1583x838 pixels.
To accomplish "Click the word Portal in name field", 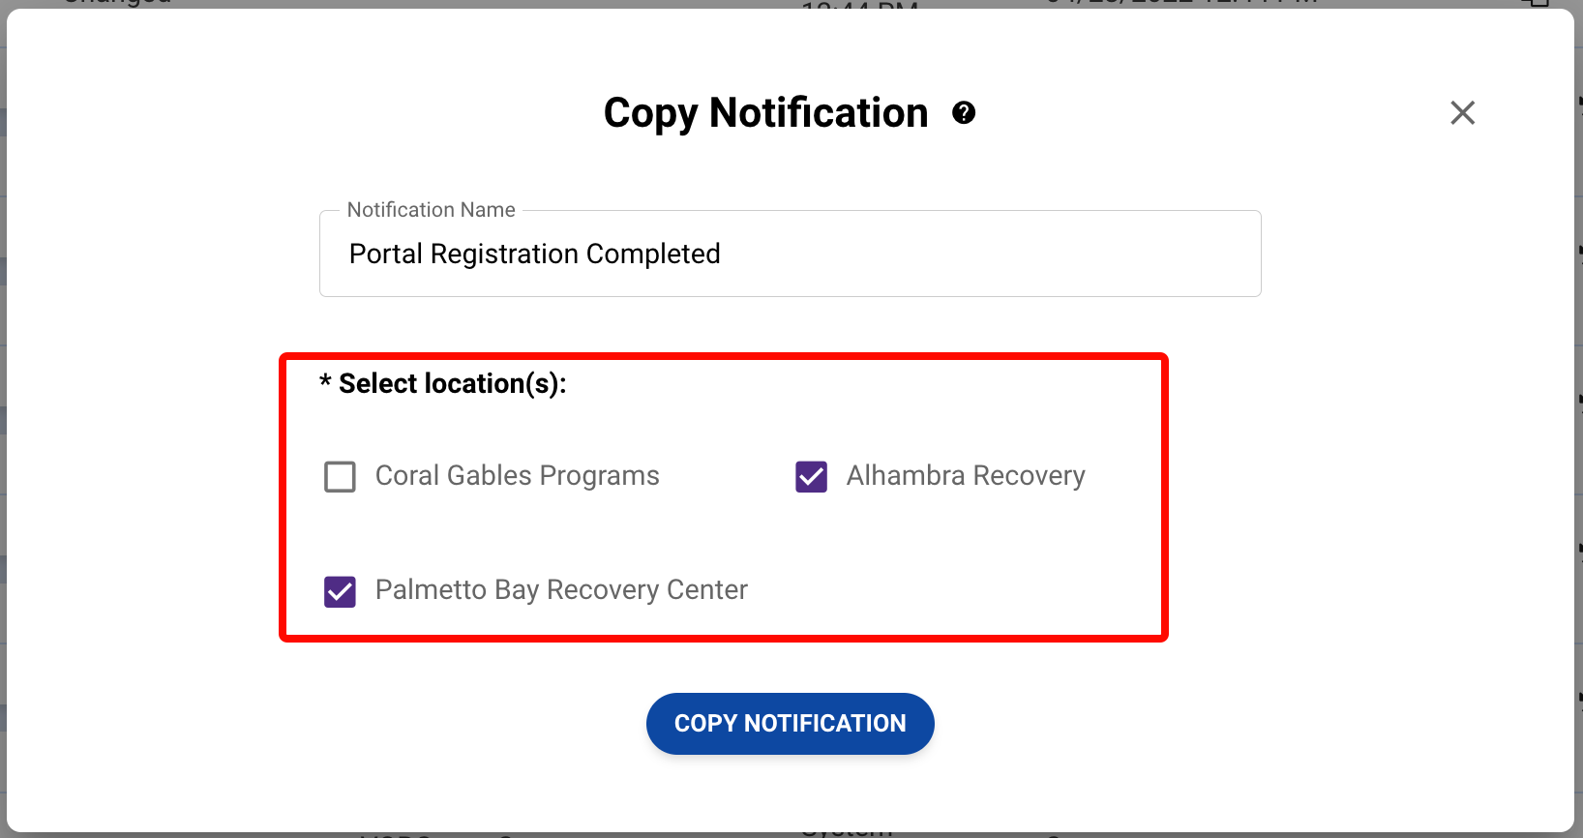I will tap(385, 254).
